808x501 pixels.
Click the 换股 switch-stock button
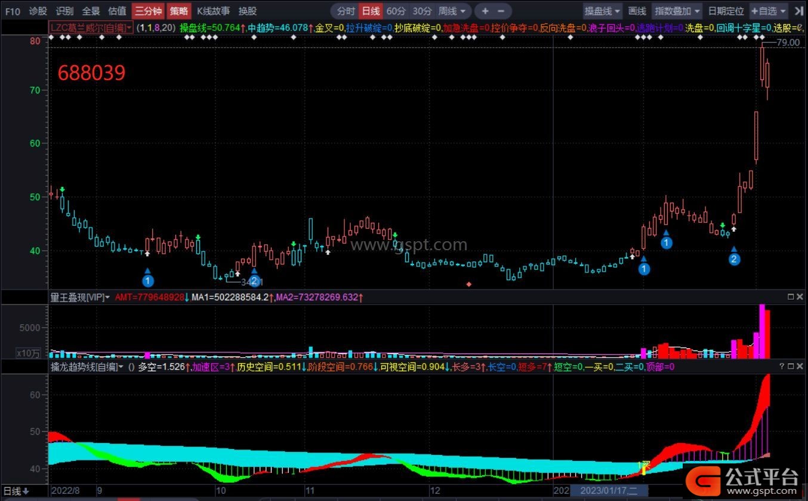coord(247,11)
